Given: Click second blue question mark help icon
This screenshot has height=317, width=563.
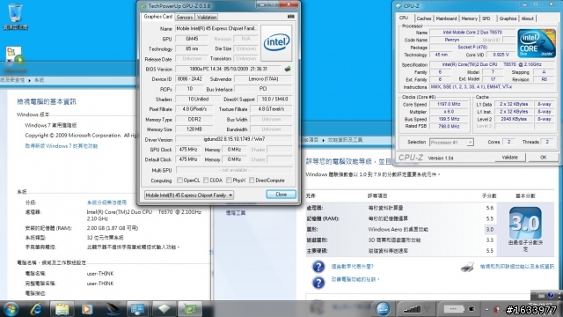Looking at the screenshot, I should 318,282.
